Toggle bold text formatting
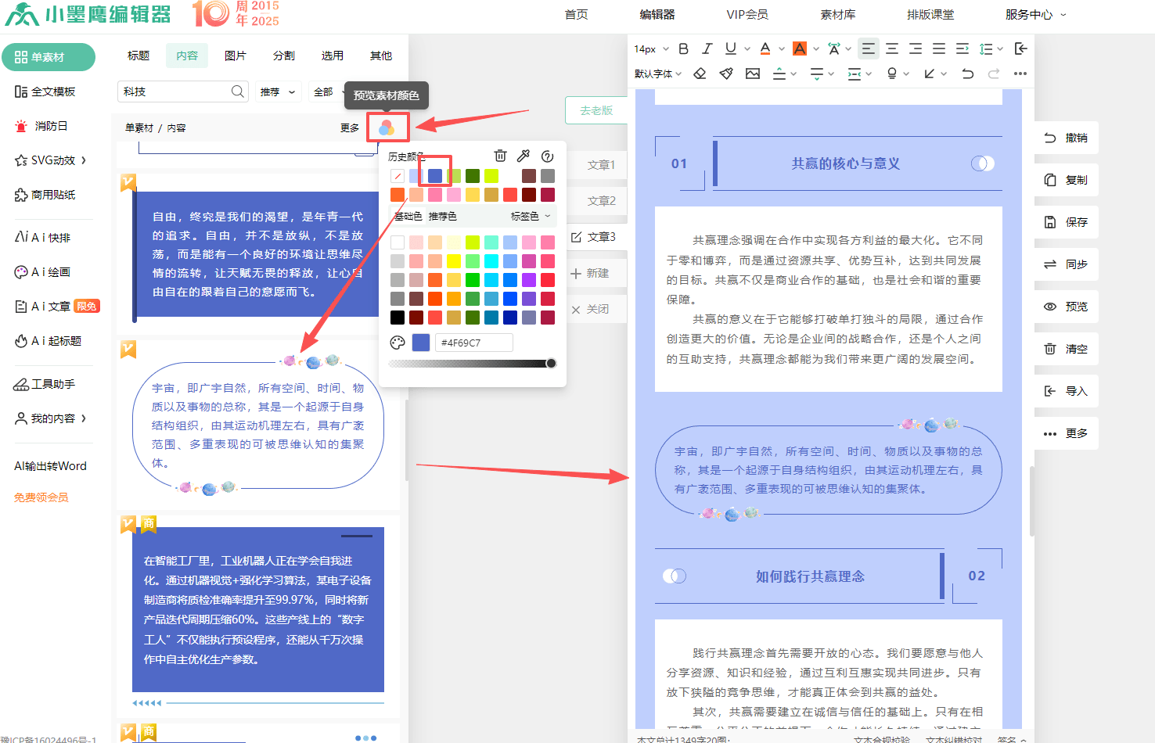The image size is (1155, 743). click(x=683, y=48)
